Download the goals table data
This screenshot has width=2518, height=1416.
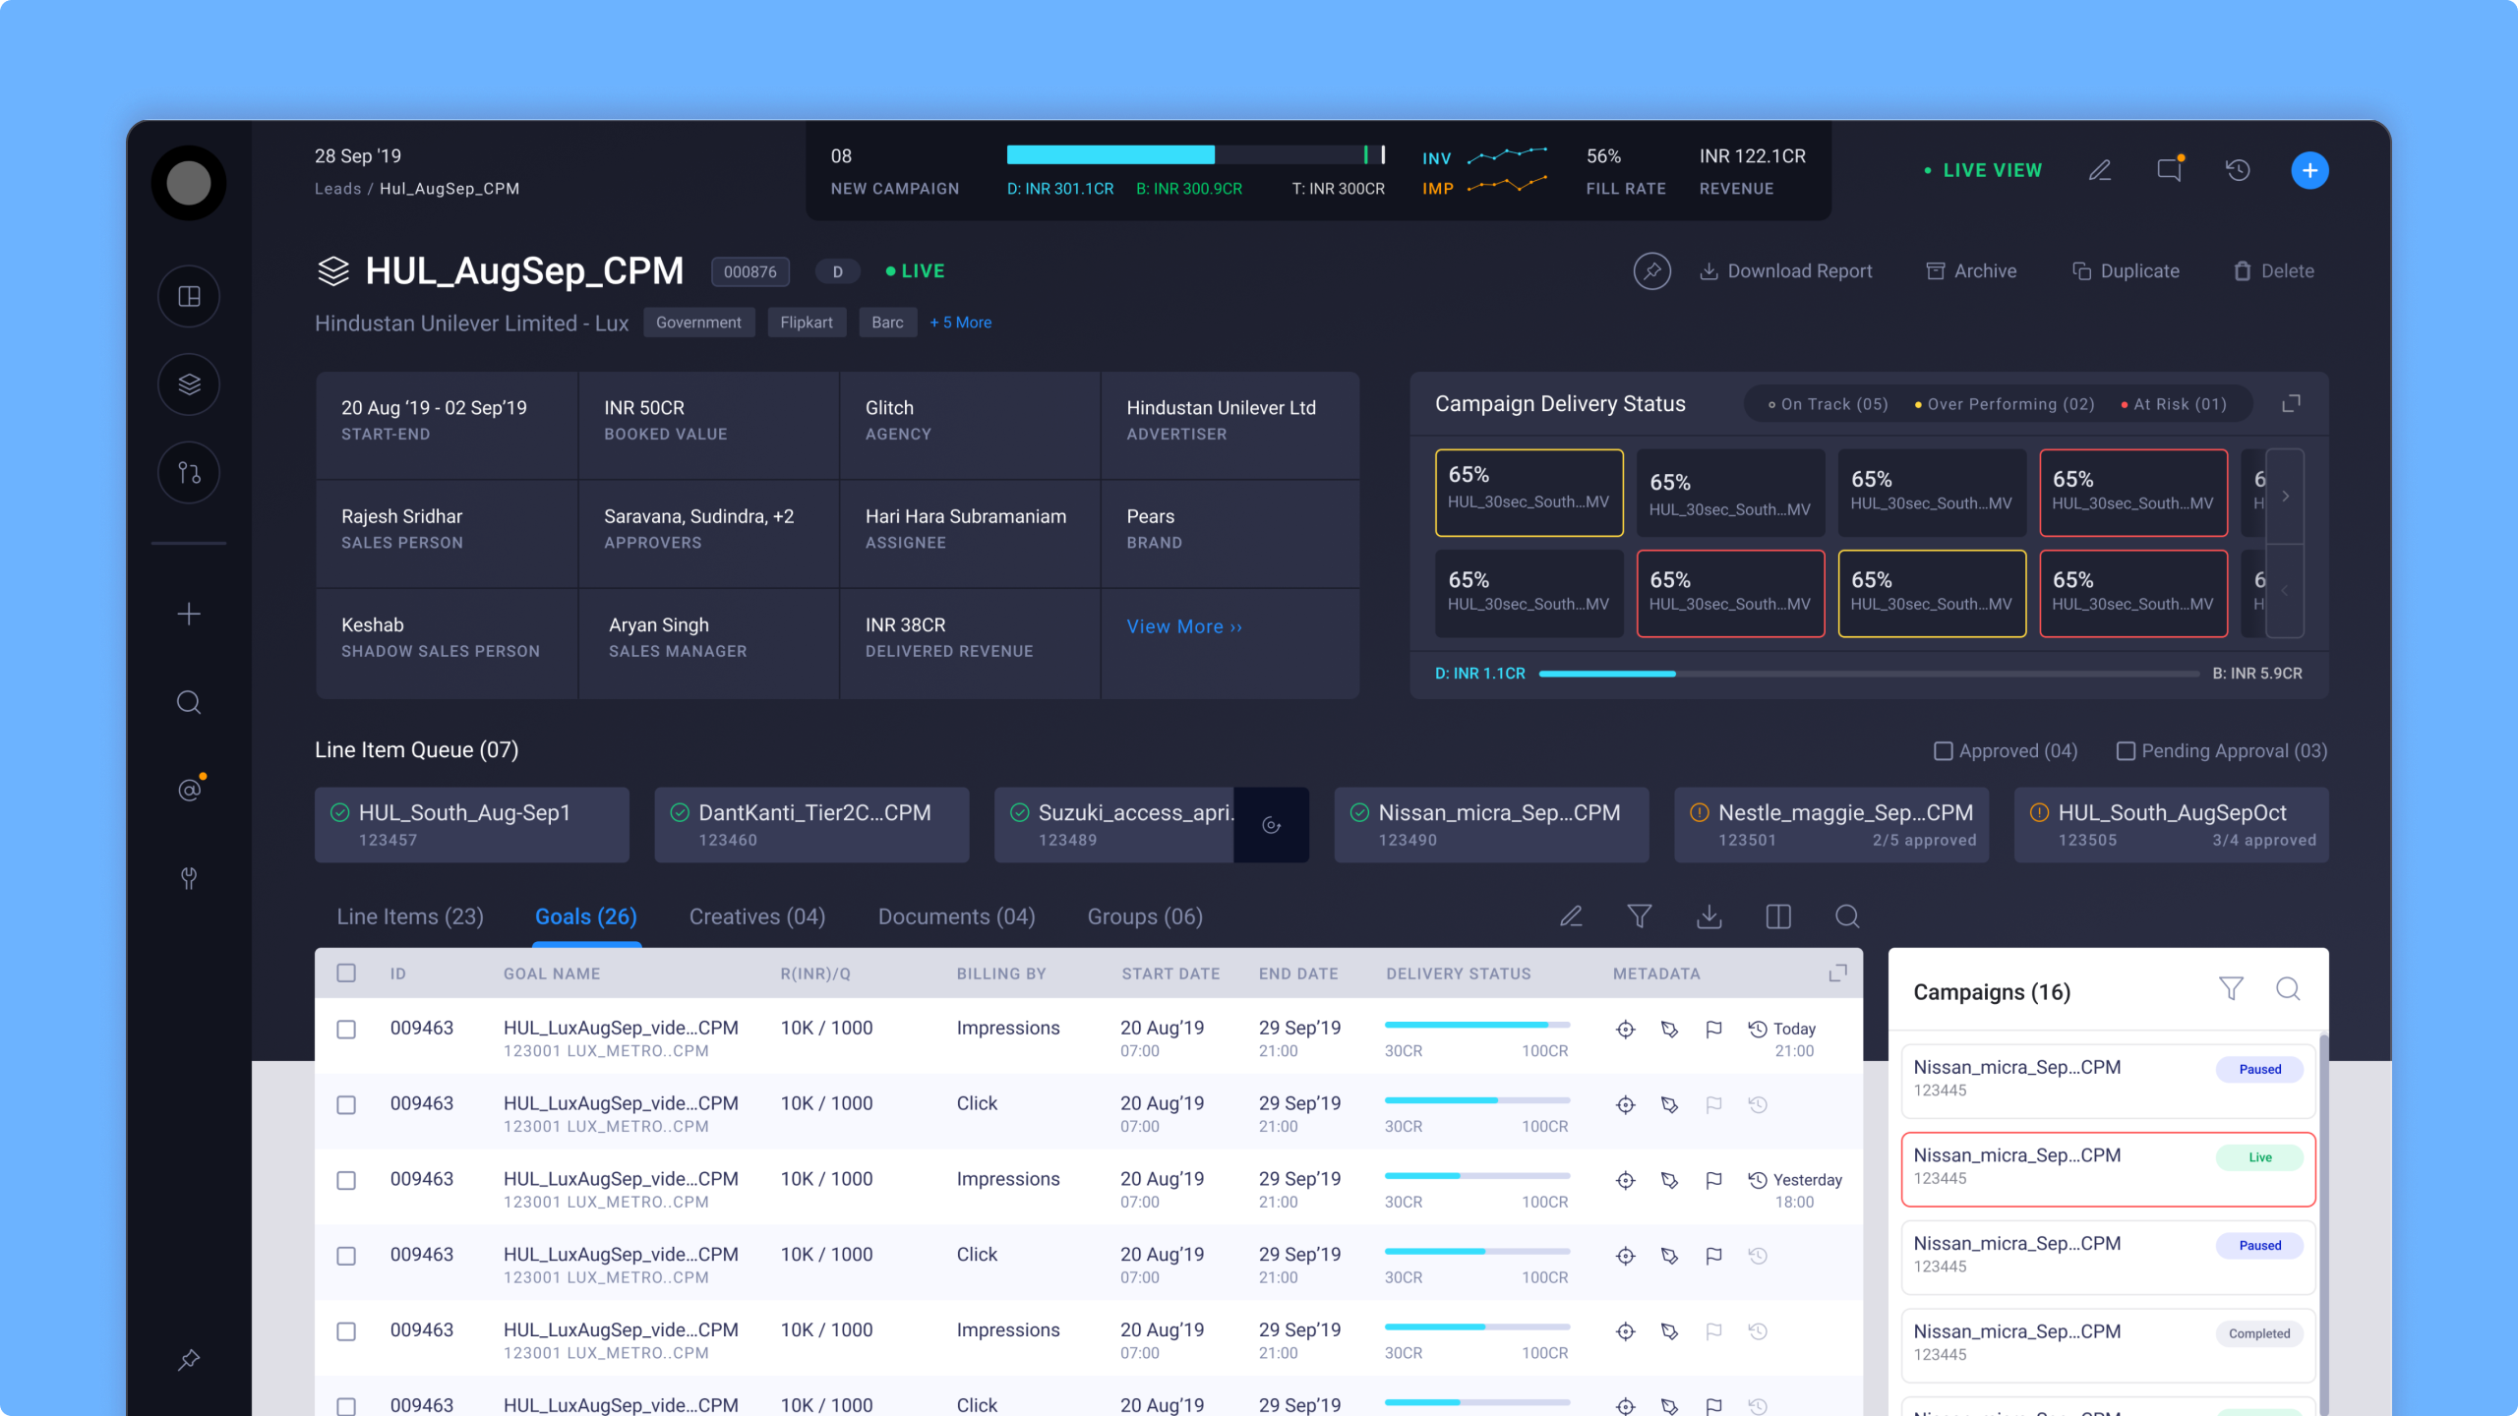[1709, 916]
